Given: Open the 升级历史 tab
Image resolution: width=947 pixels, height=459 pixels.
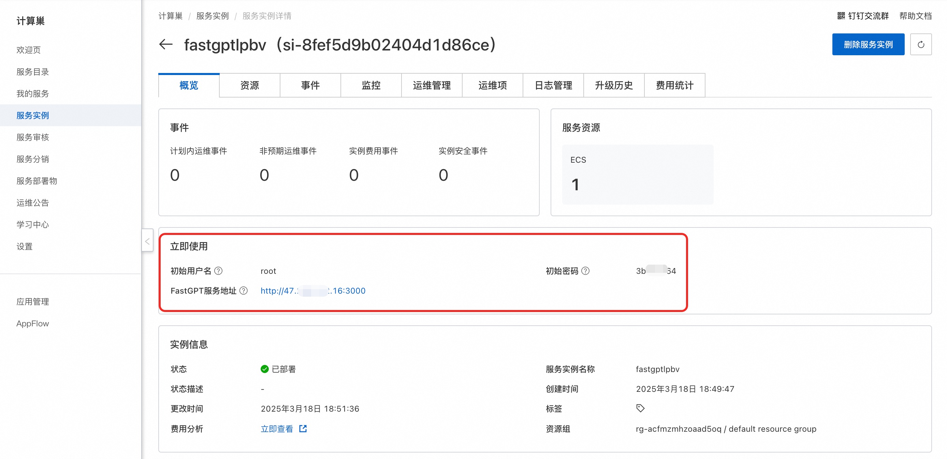Looking at the screenshot, I should [x=614, y=85].
